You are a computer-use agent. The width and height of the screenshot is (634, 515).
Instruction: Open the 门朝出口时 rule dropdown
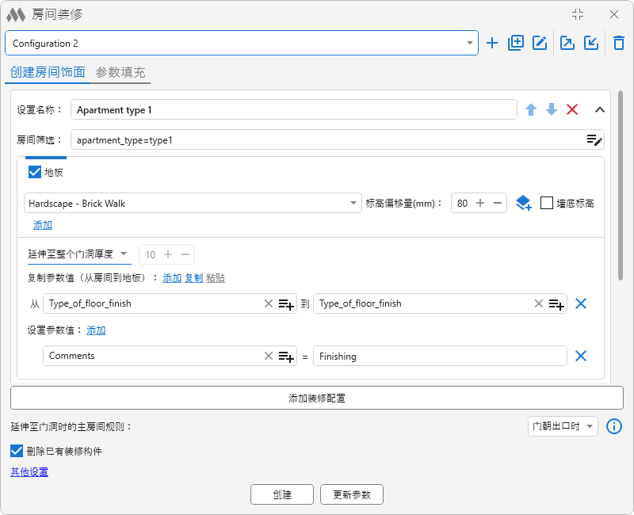click(563, 426)
